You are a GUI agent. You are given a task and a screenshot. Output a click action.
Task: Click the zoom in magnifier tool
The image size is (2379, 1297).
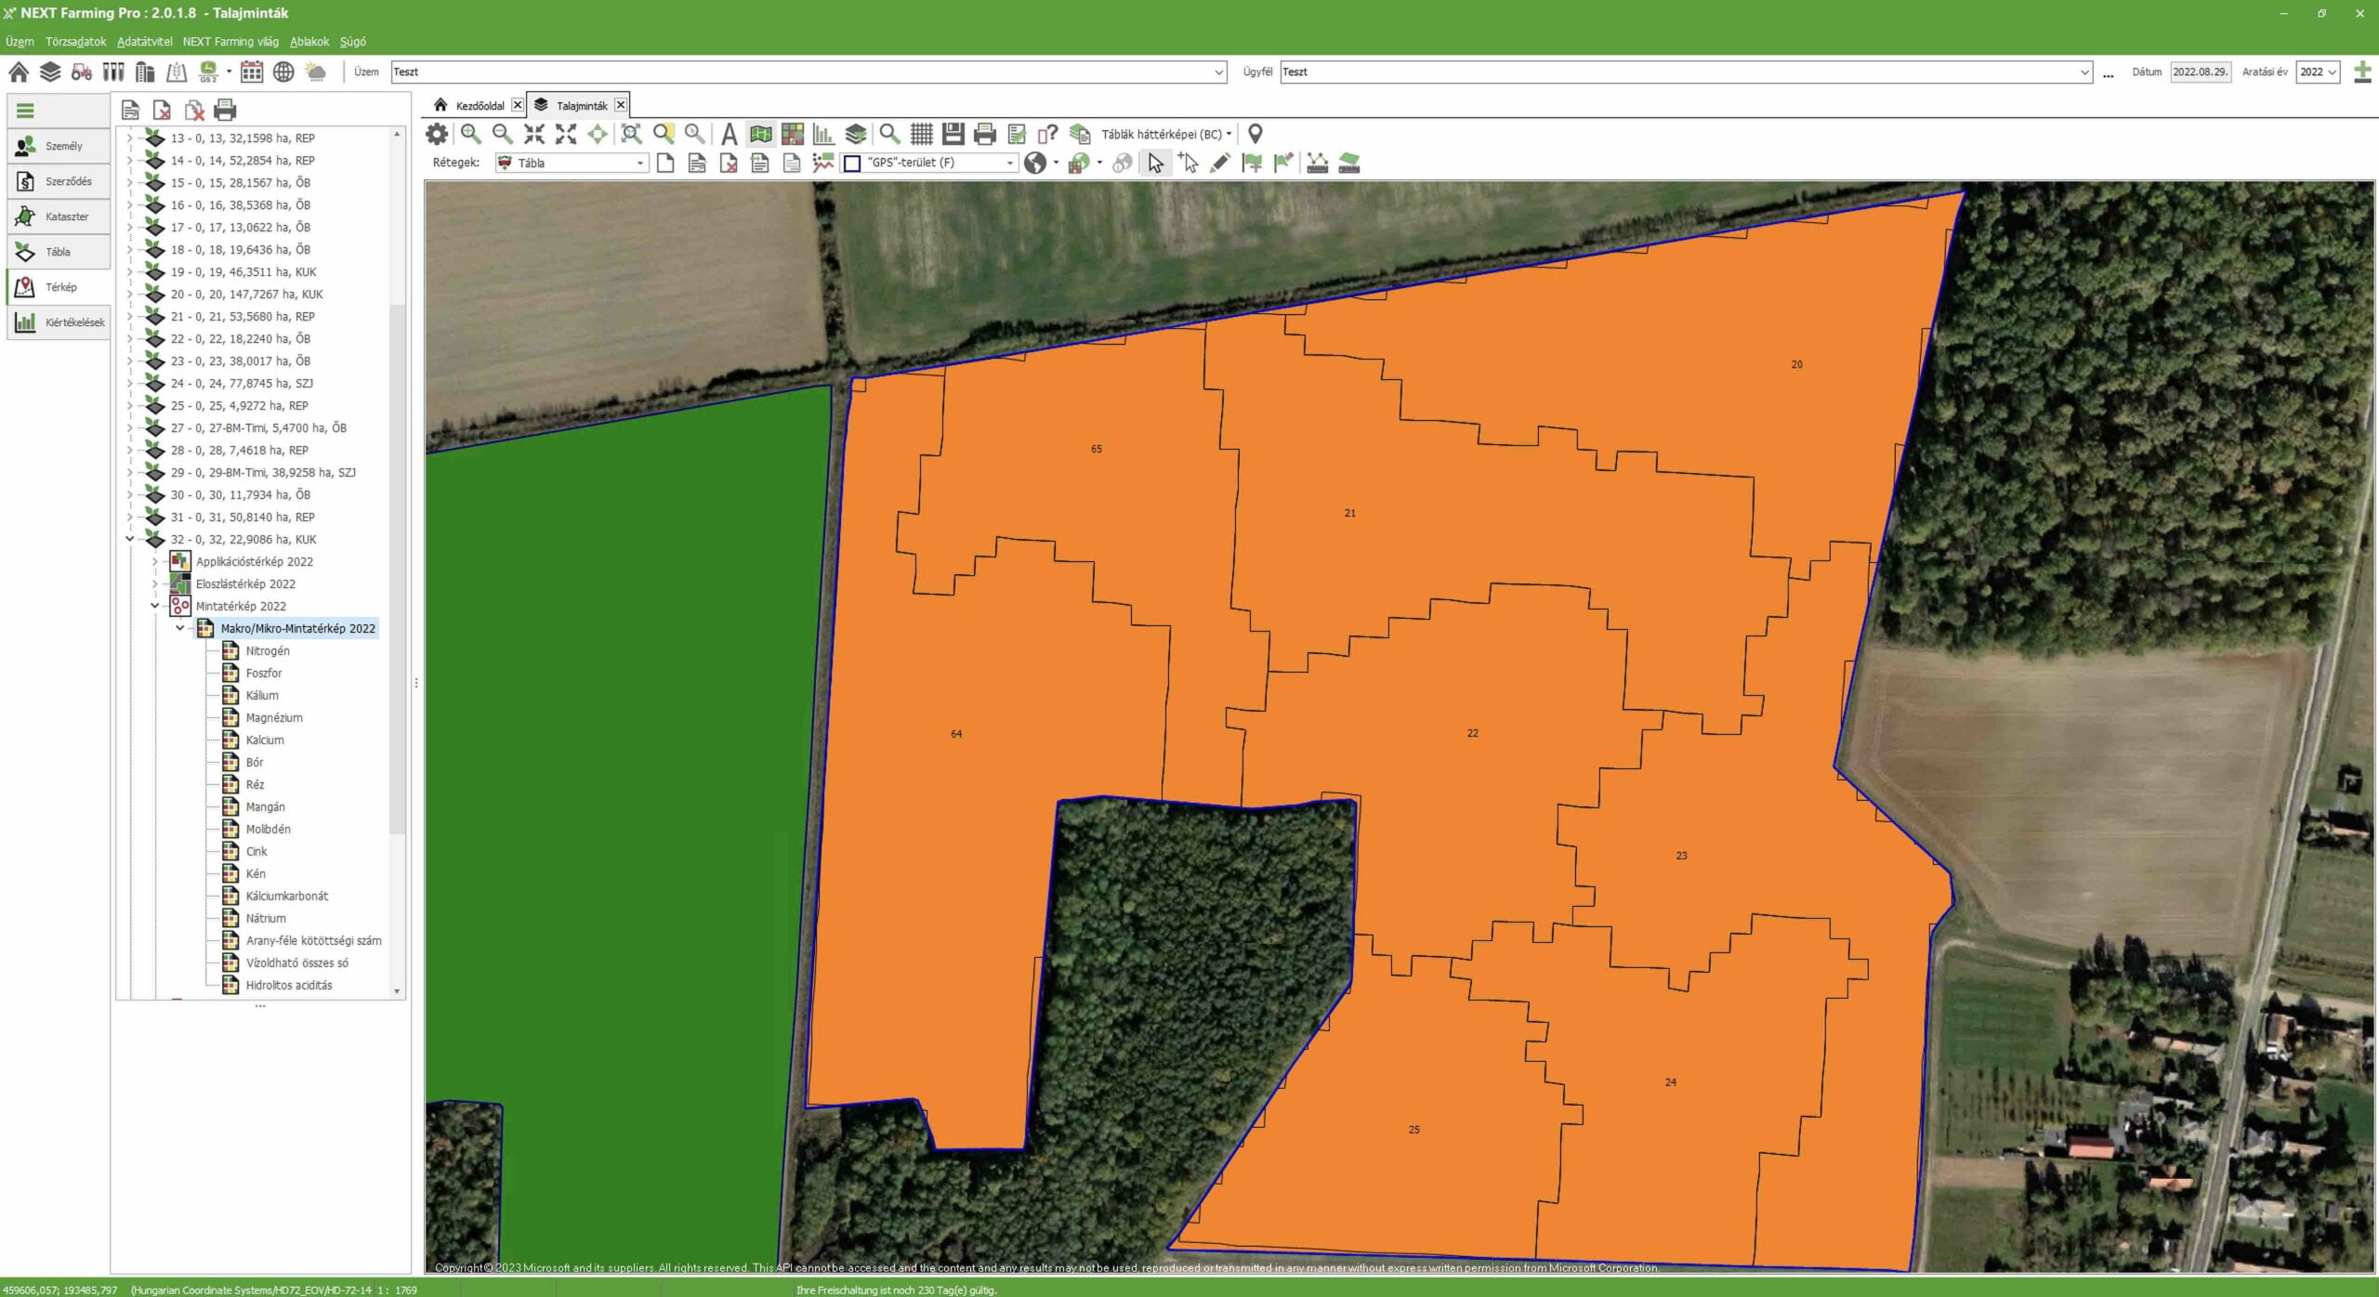(471, 134)
